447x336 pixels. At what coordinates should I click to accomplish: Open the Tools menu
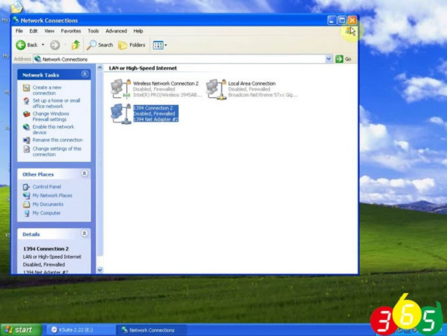(x=93, y=31)
